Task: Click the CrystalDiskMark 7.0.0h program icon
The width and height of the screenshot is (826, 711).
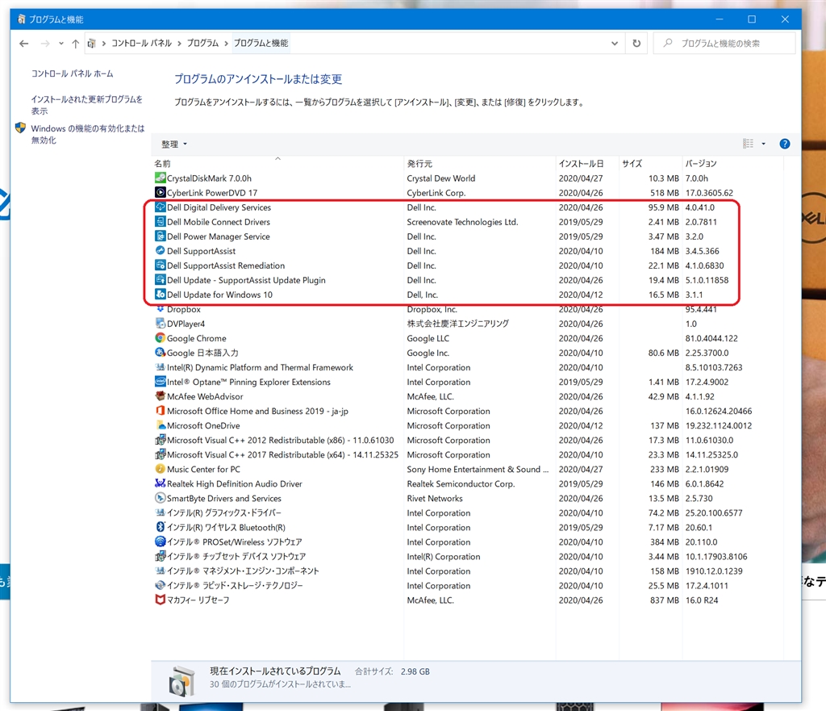Action: pyautogui.click(x=161, y=178)
